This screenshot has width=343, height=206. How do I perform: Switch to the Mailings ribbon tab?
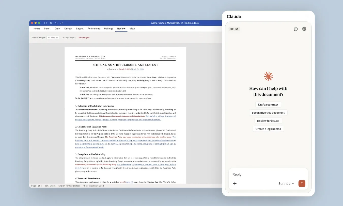coord(108,28)
